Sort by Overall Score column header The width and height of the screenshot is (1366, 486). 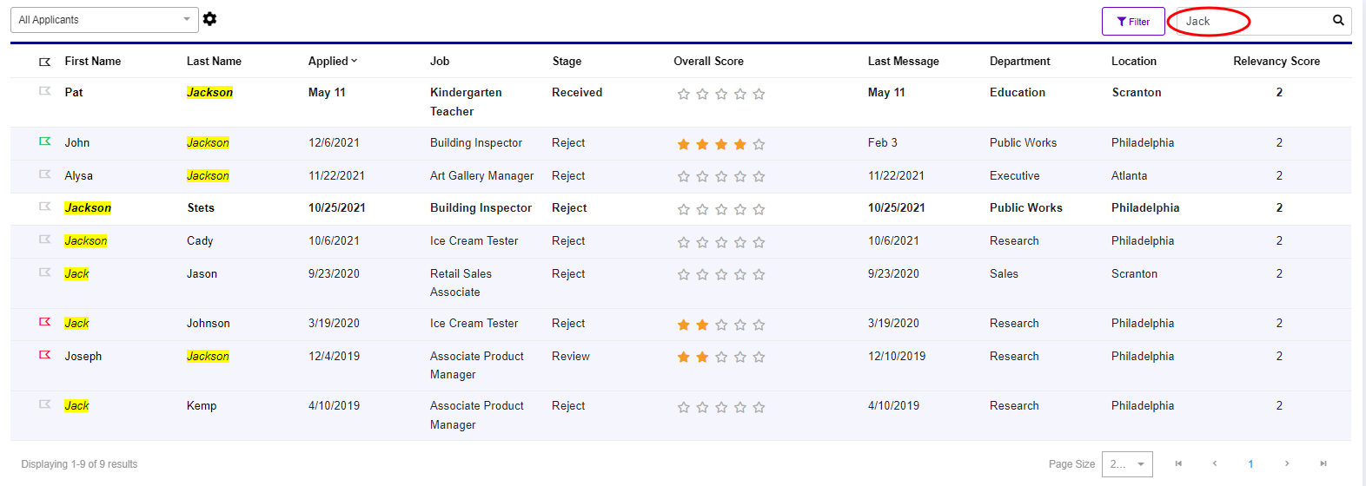[x=708, y=61]
